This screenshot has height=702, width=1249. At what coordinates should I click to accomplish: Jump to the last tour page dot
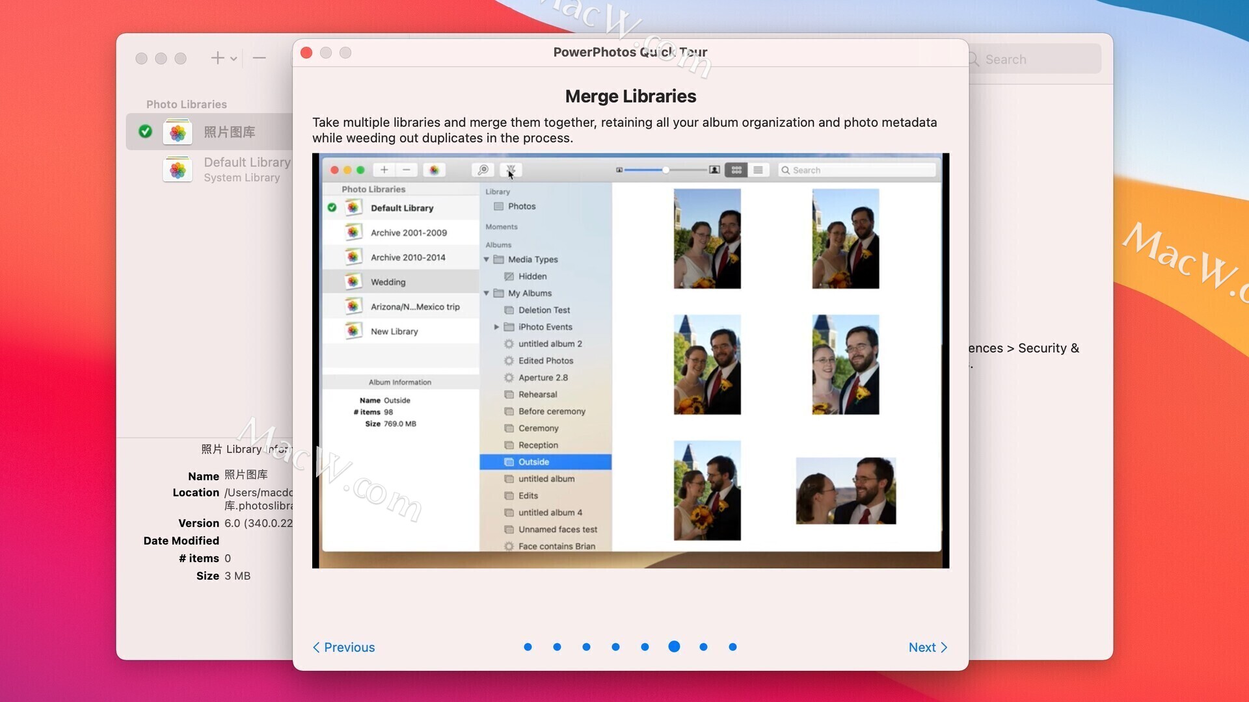coord(732,647)
